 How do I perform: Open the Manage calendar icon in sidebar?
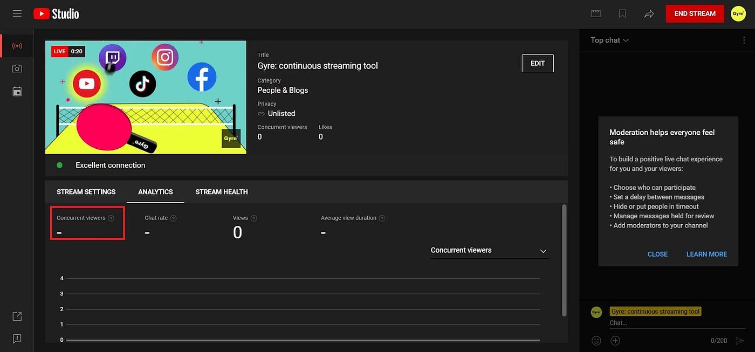click(17, 91)
